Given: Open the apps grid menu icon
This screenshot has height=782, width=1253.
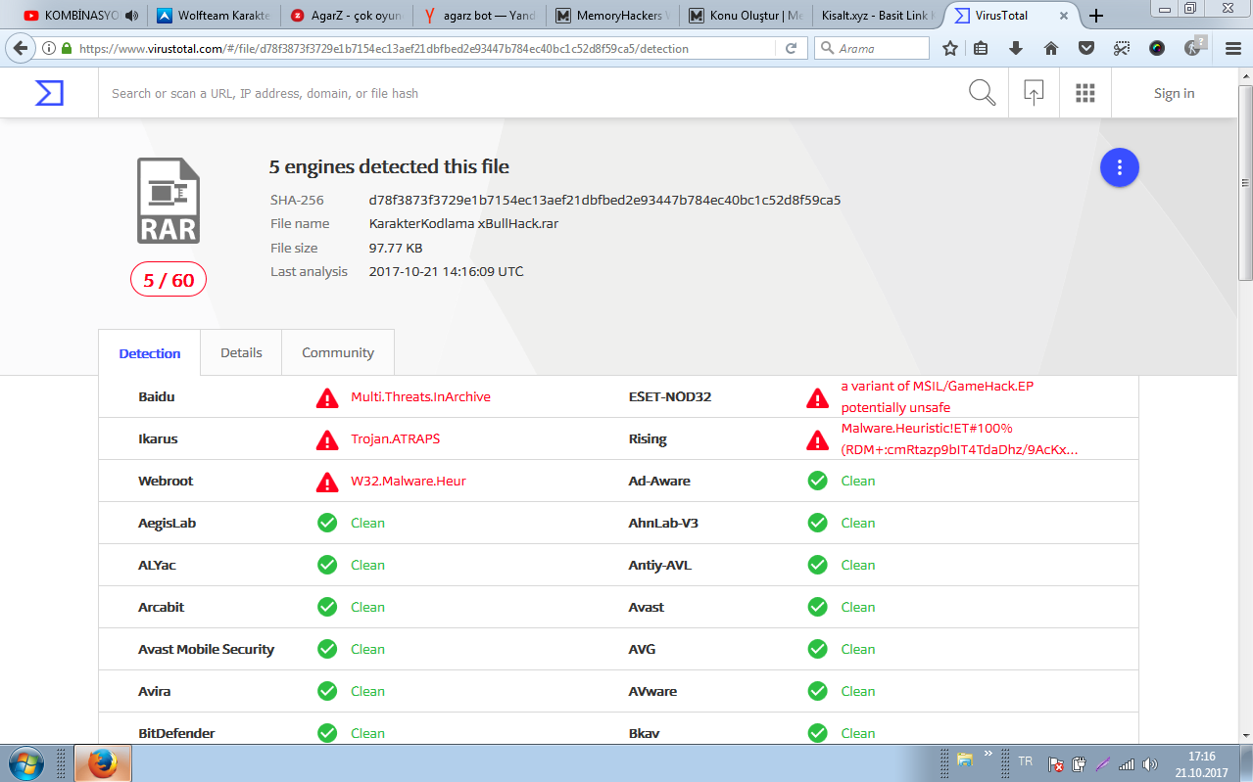Looking at the screenshot, I should pyautogui.click(x=1084, y=93).
